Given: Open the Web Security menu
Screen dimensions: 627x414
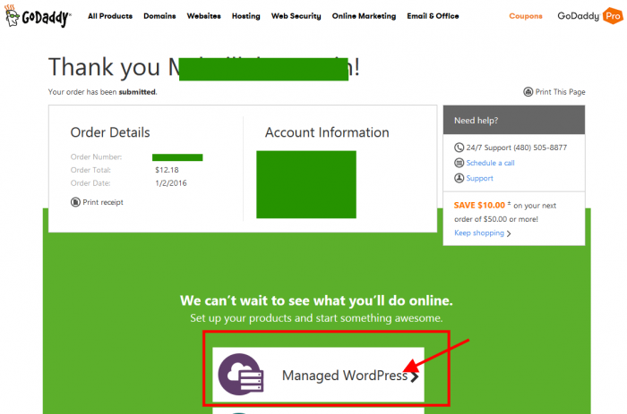Looking at the screenshot, I should tap(296, 16).
